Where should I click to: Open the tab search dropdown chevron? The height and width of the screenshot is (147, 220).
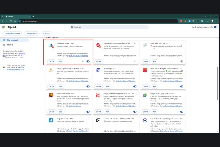click(2, 16)
